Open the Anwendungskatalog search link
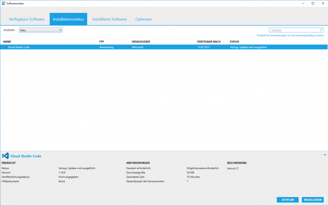The image size is (328, 206). (290, 35)
